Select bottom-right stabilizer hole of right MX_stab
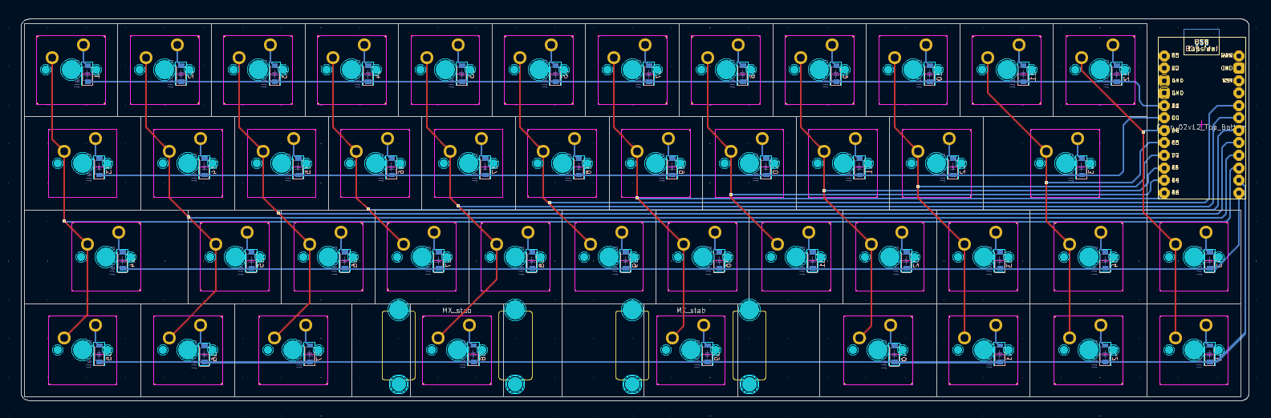Viewport: 1271px width, 418px height. (x=749, y=384)
